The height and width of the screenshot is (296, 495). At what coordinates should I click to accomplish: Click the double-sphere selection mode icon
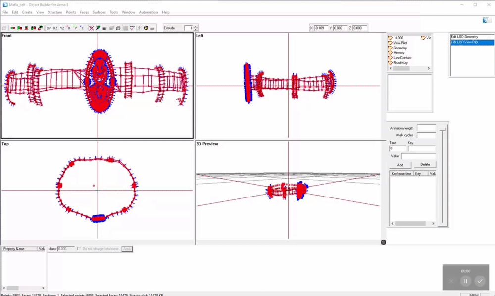click(34, 28)
